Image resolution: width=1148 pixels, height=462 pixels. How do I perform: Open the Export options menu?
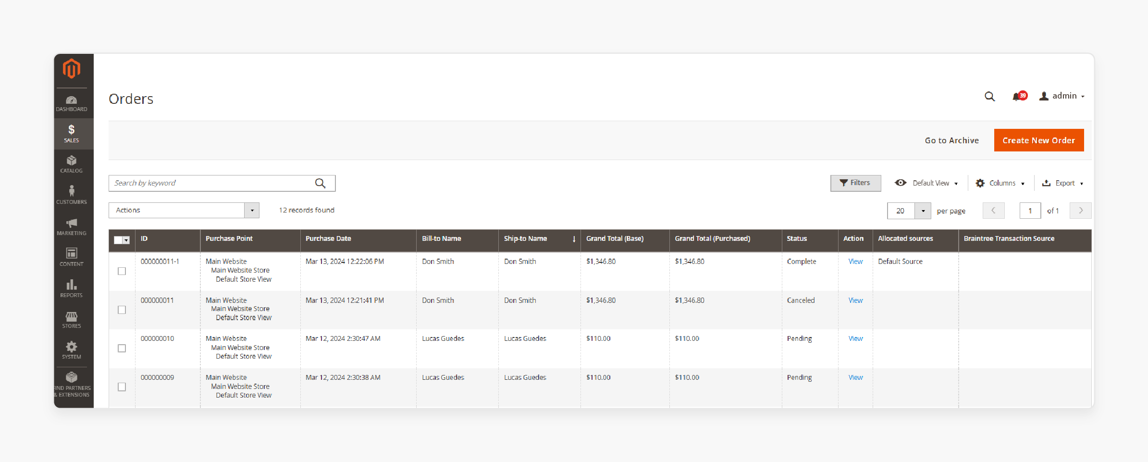[1062, 183]
